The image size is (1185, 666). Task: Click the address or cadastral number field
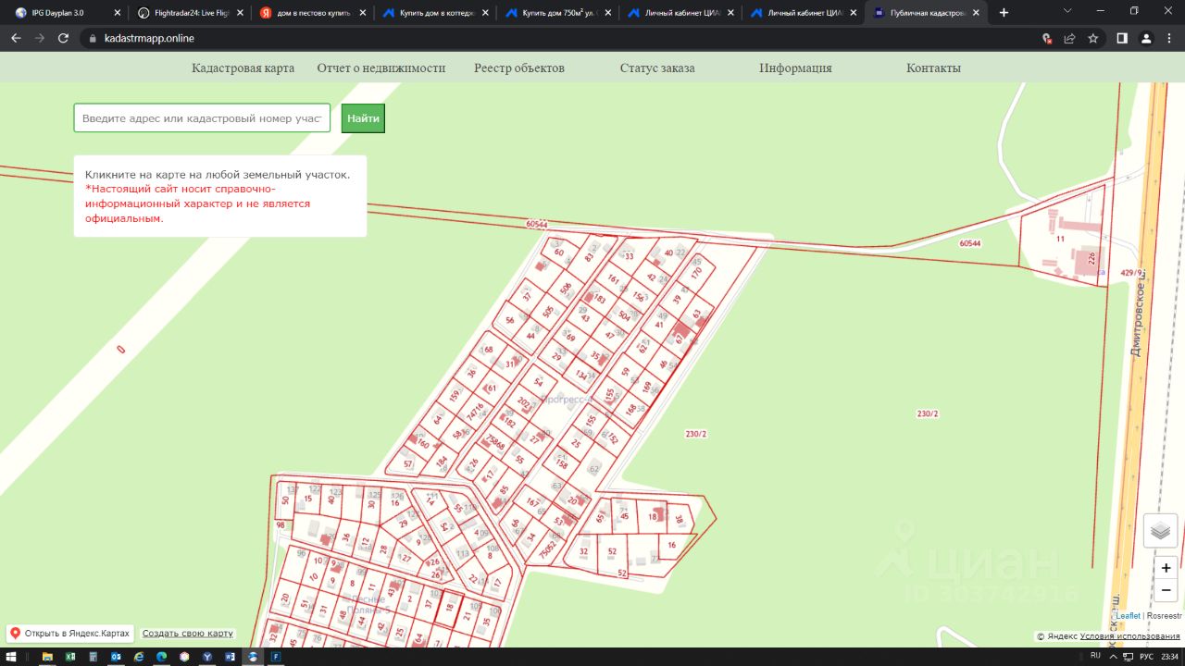(x=202, y=118)
